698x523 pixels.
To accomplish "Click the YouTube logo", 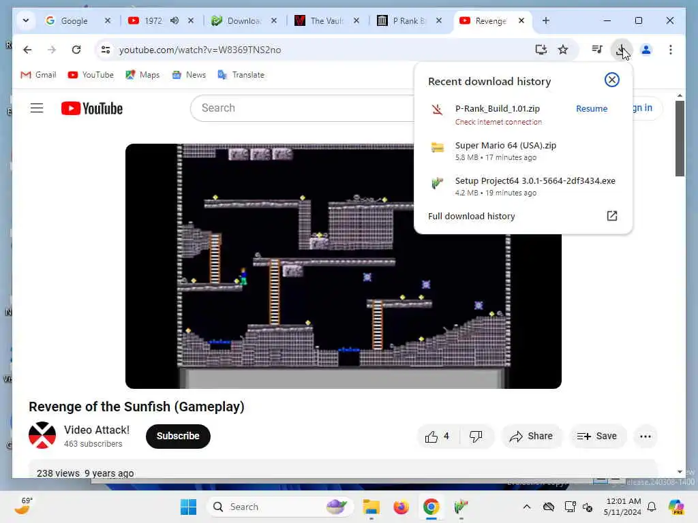I will click(x=92, y=108).
